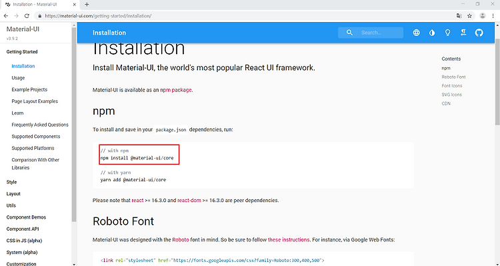Open the browser profile avatar
Viewport: 500px width, 266px height.
pyautogui.click(x=483, y=15)
